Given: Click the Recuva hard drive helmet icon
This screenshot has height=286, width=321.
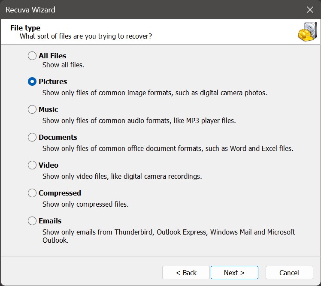Looking at the screenshot, I should pyautogui.click(x=307, y=32).
